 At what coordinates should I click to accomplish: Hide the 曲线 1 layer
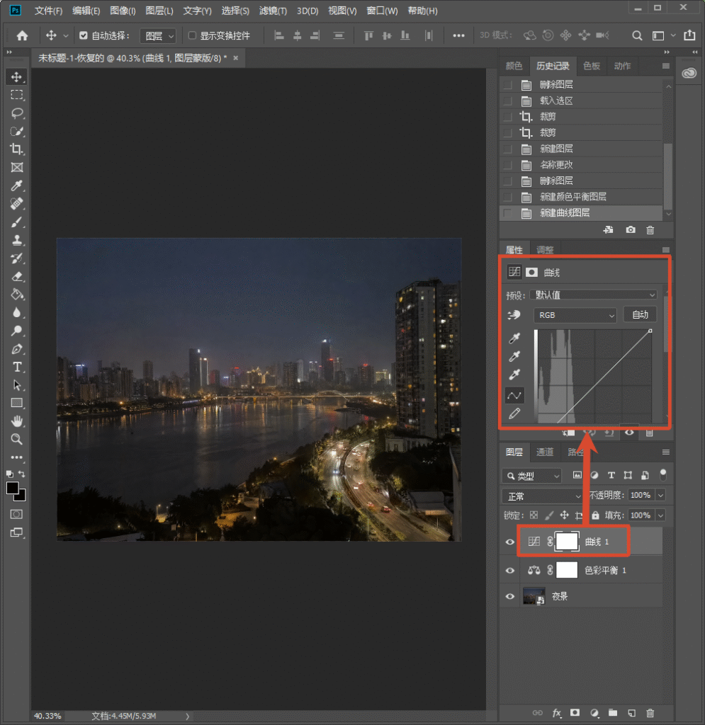coord(509,542)
